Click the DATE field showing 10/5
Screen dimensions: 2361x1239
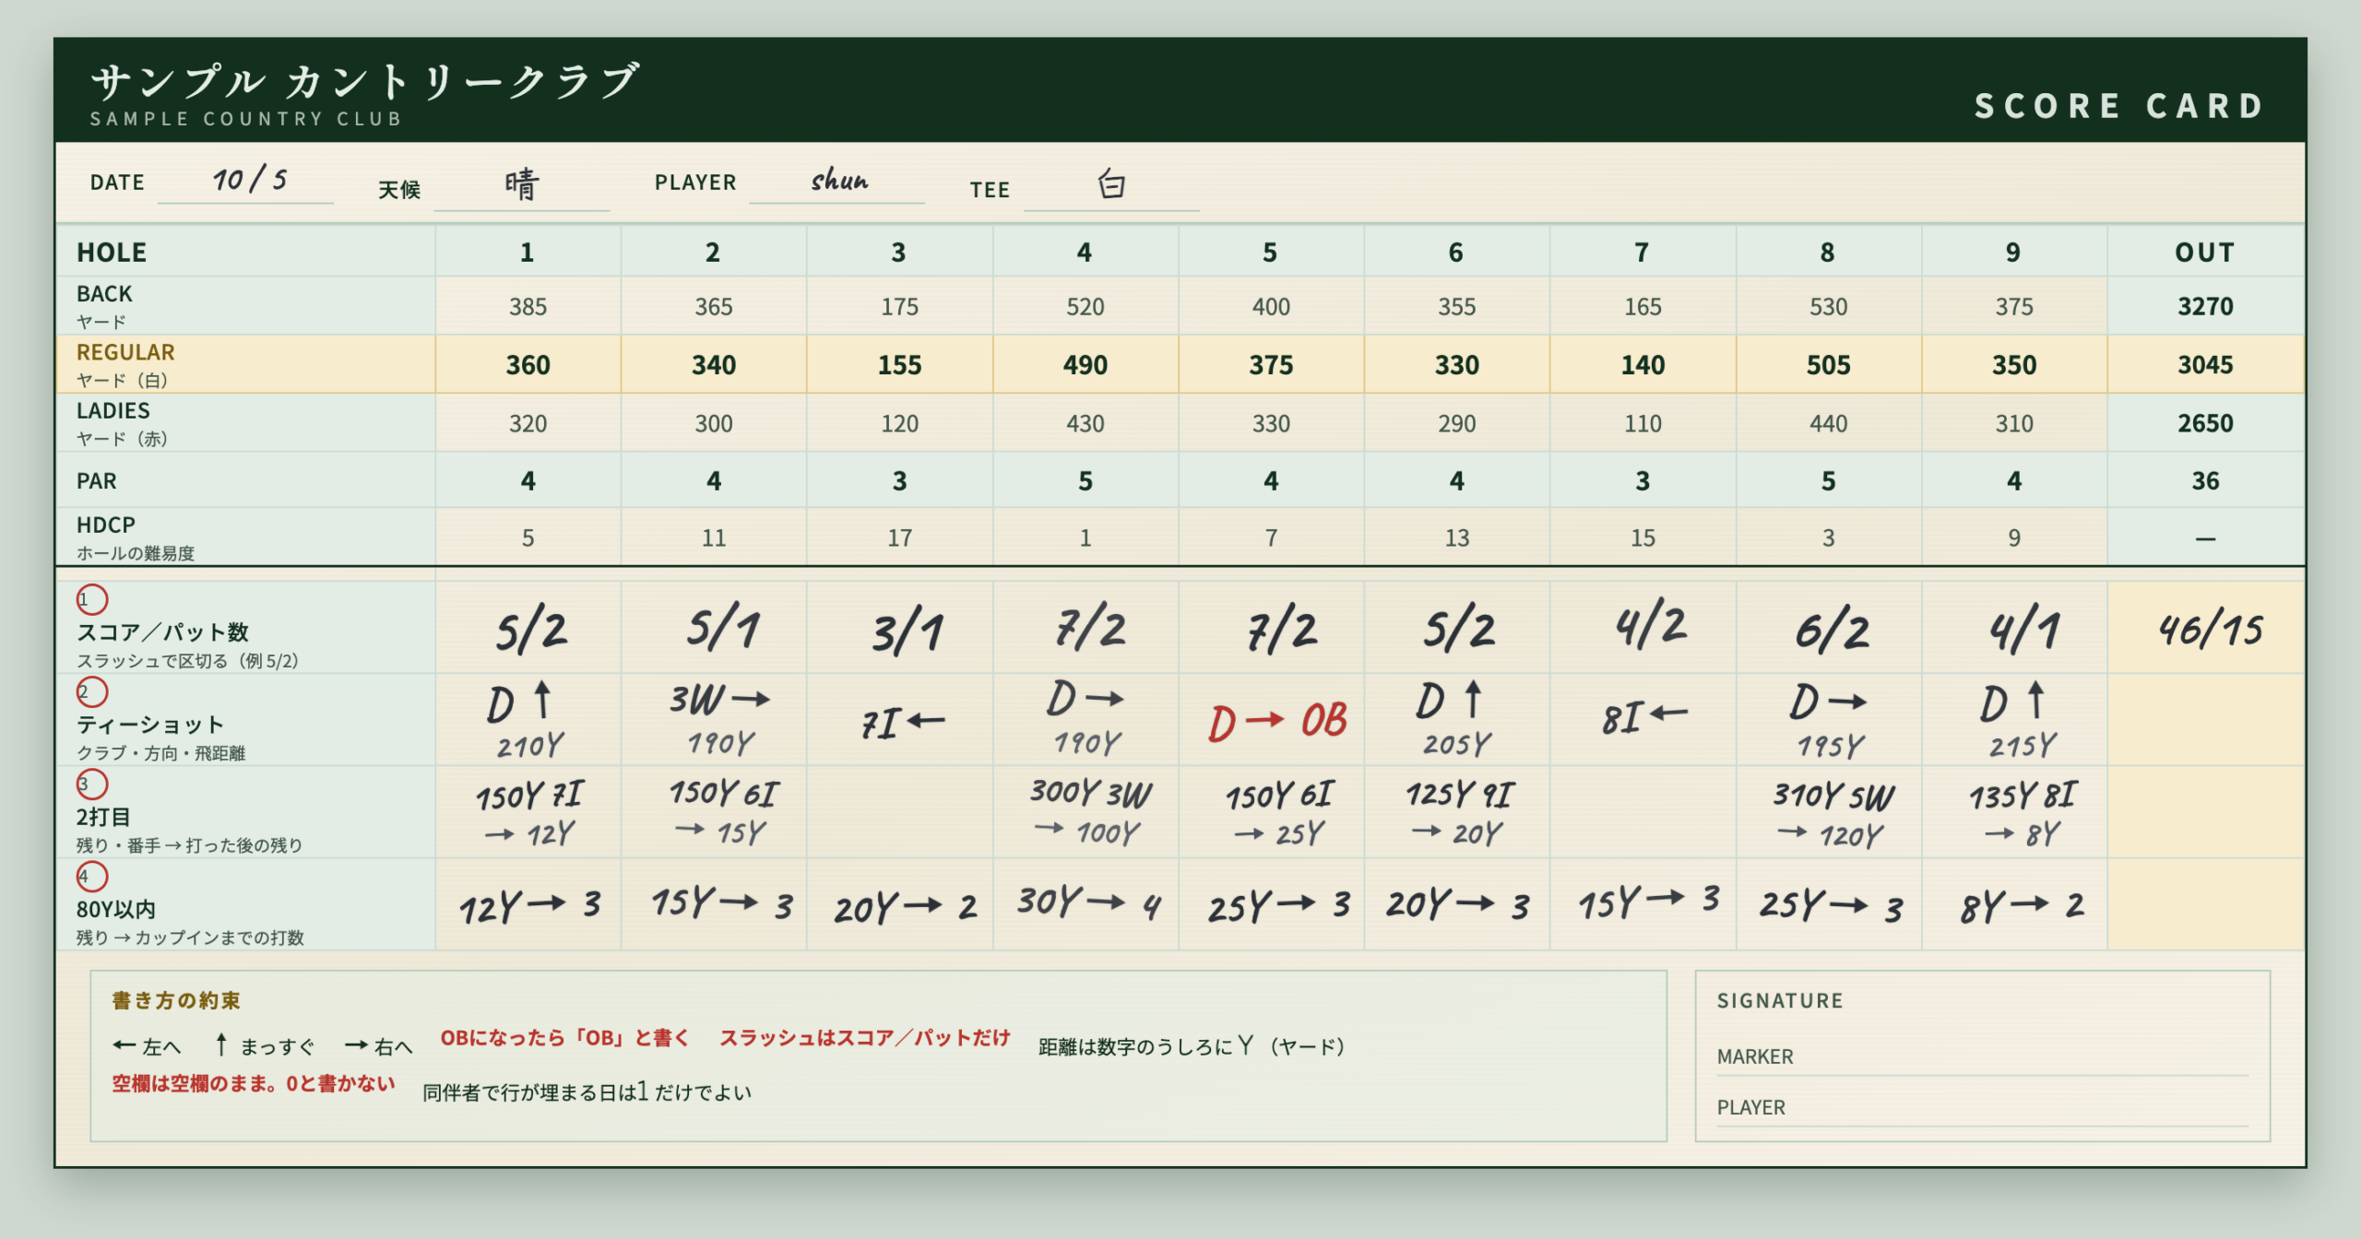pyautogui.click(x=245, y=181)
